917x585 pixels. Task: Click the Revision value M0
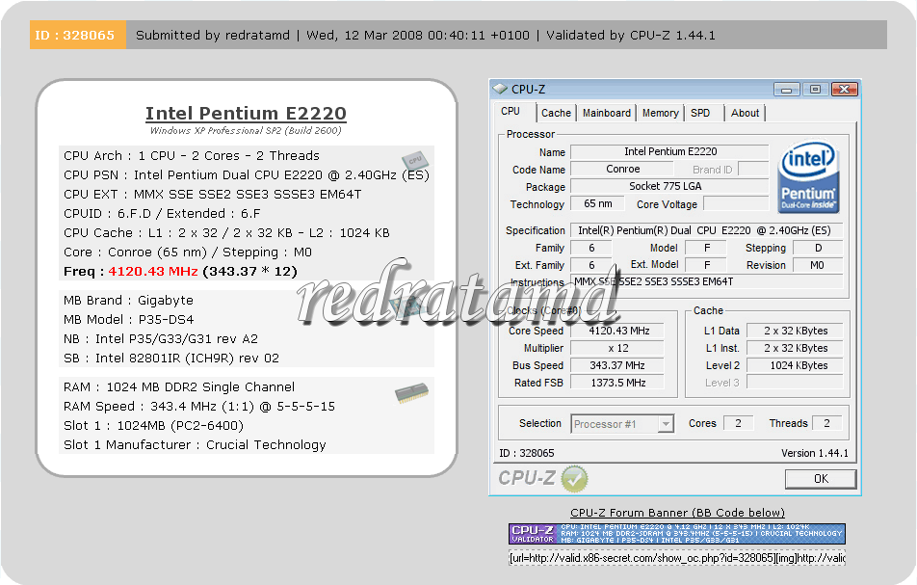(x=818, y=265)
